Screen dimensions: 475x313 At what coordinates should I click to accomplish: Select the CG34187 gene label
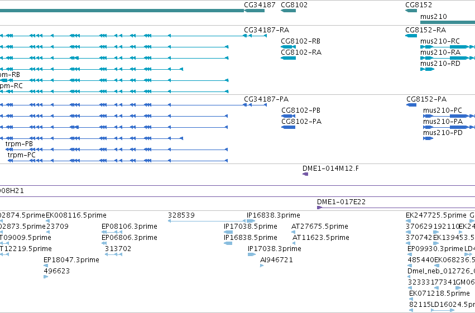pos(260,5)
